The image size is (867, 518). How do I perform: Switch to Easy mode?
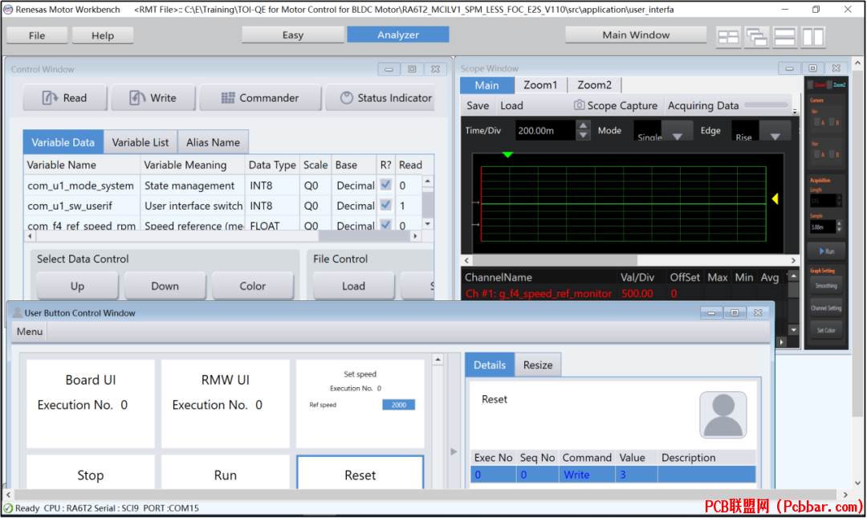point(293,35)
